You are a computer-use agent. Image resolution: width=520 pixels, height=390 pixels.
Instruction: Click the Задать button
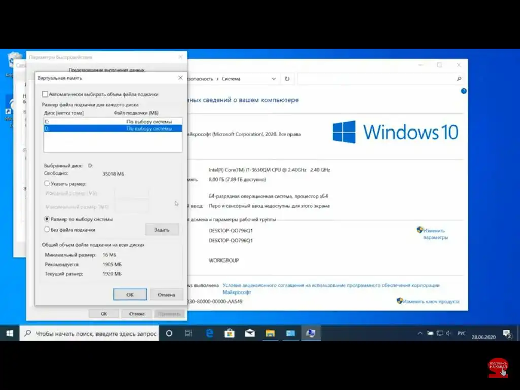click(x=162, y=230)
